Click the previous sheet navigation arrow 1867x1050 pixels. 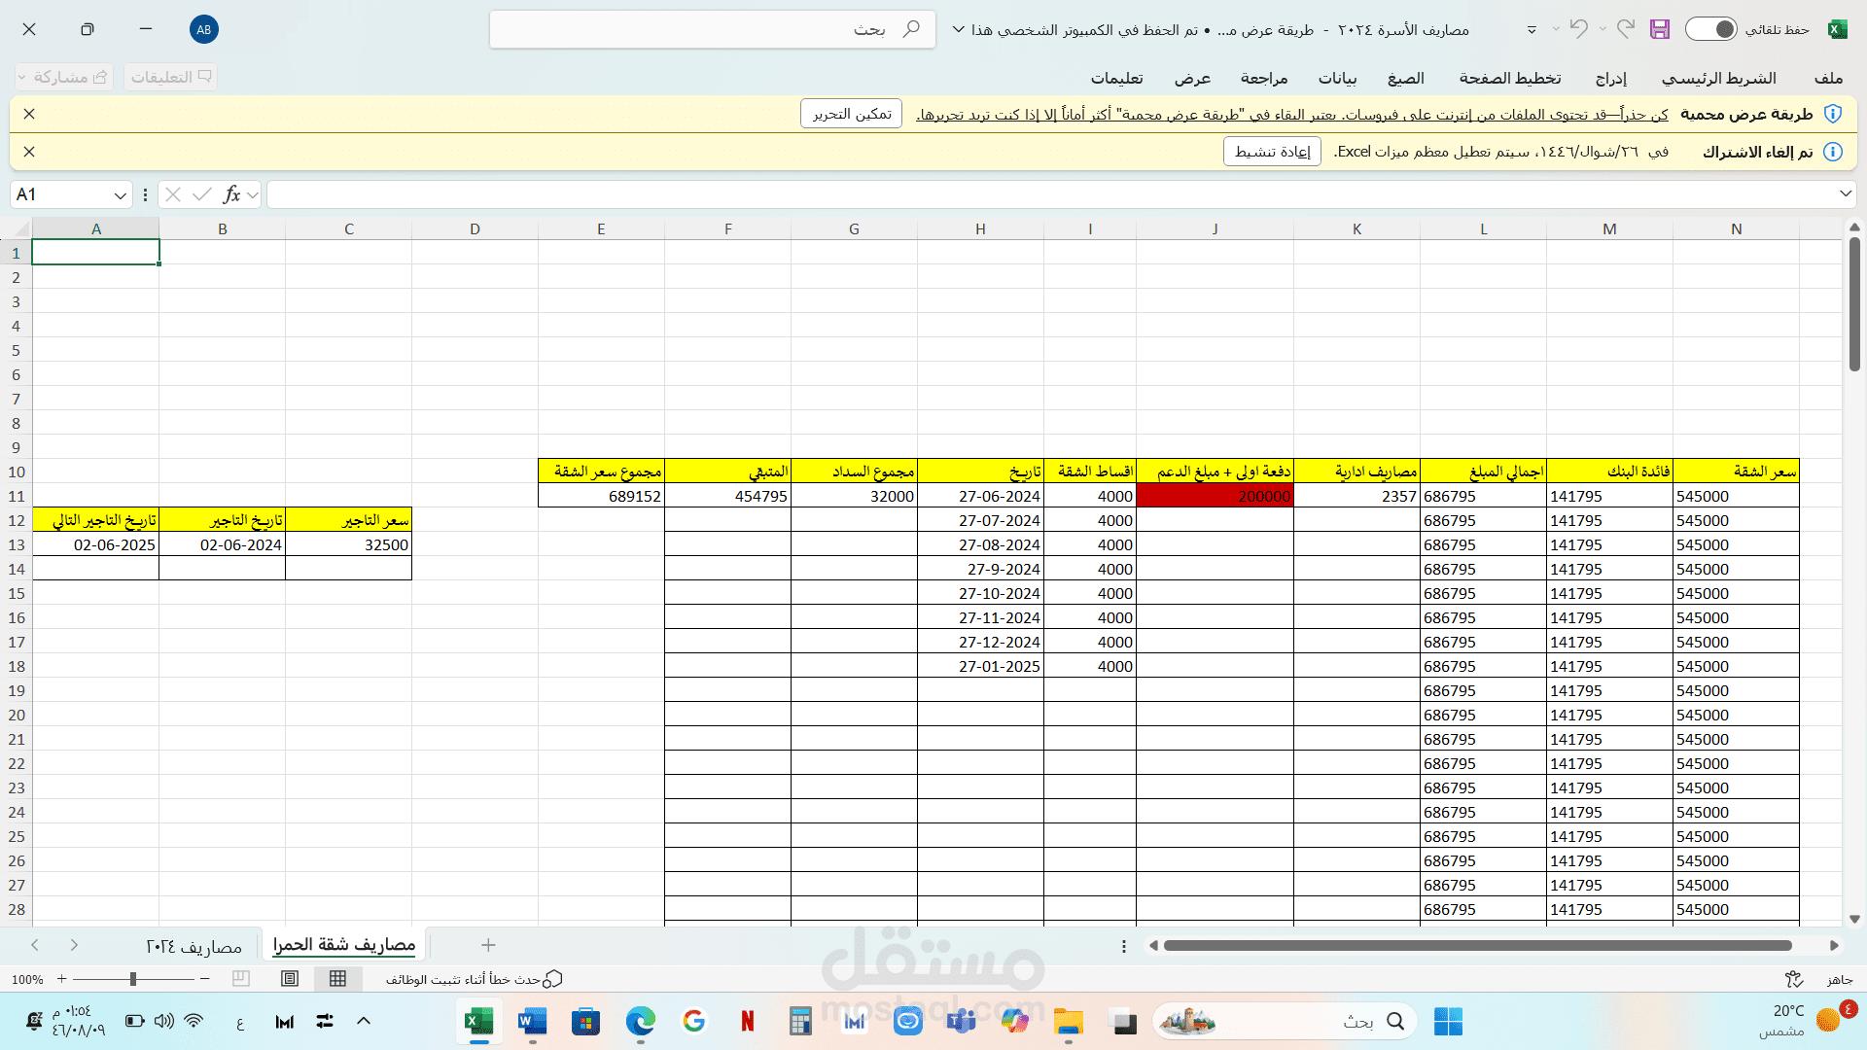coord(35,945)
